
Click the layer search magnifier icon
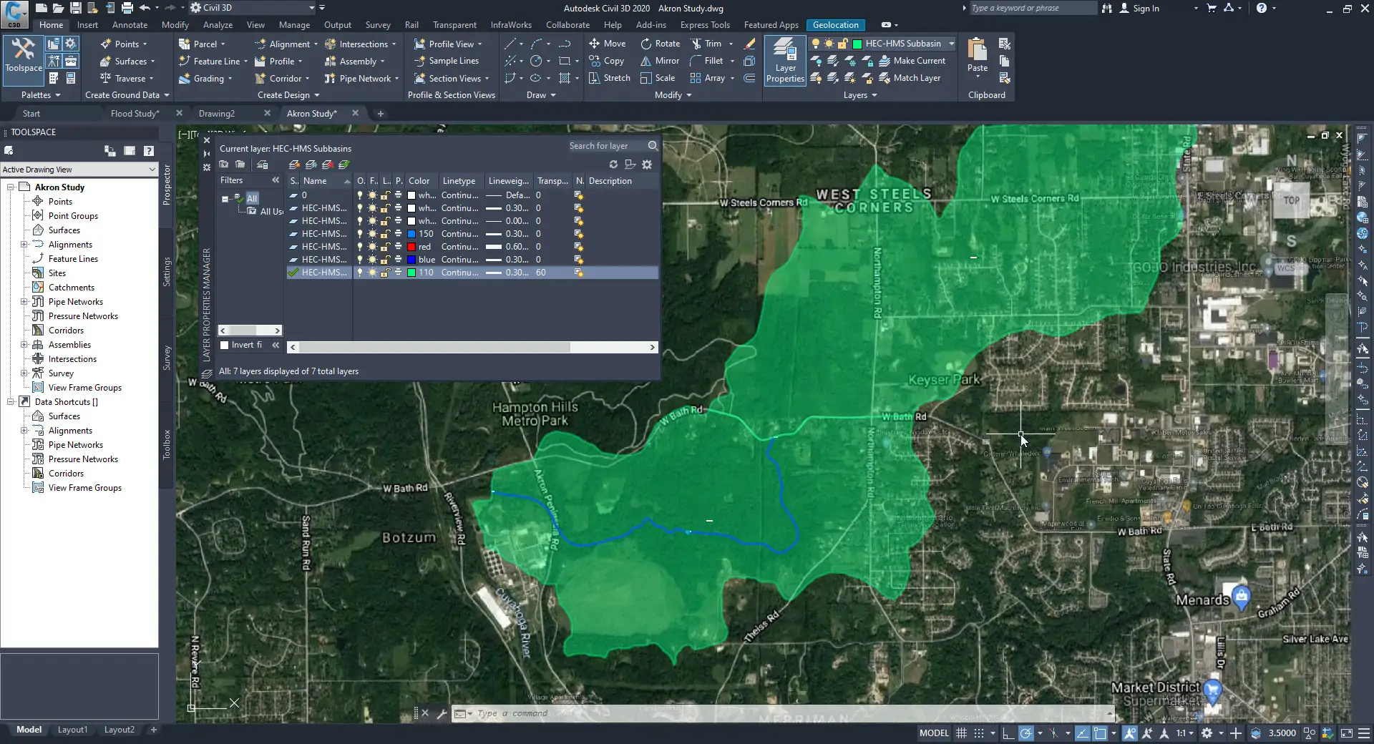[652, 146]
